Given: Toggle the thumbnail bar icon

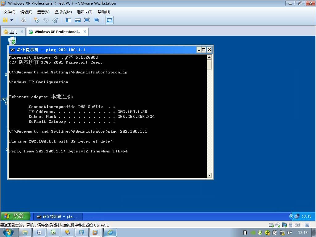Looking at the screenshot, I should (x=78, y=20).
